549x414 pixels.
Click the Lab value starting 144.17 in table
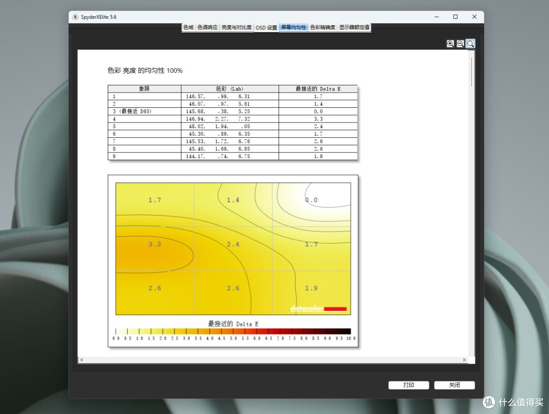click(218, 157)
